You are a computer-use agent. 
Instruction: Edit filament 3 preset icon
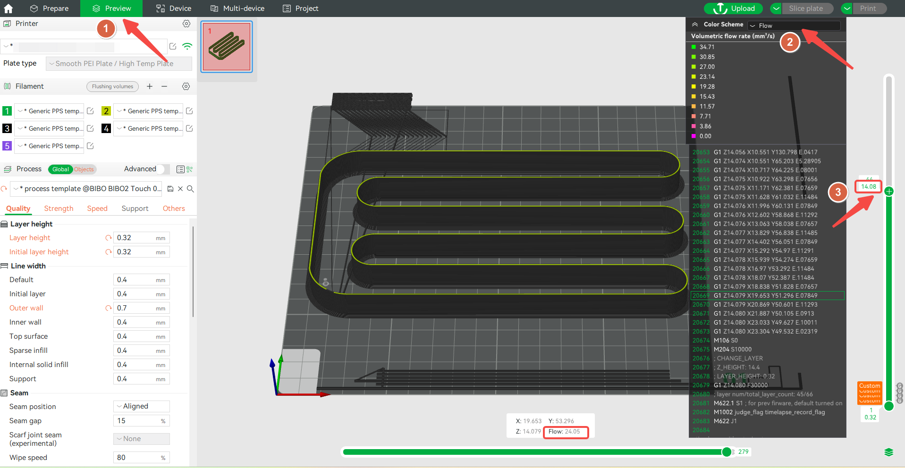tap(90, 128)
